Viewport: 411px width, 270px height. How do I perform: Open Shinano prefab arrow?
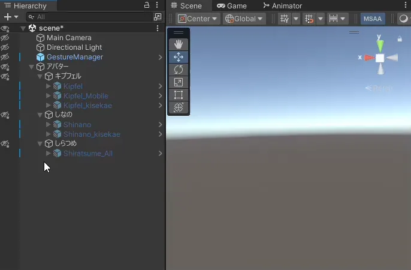(160, 125)
